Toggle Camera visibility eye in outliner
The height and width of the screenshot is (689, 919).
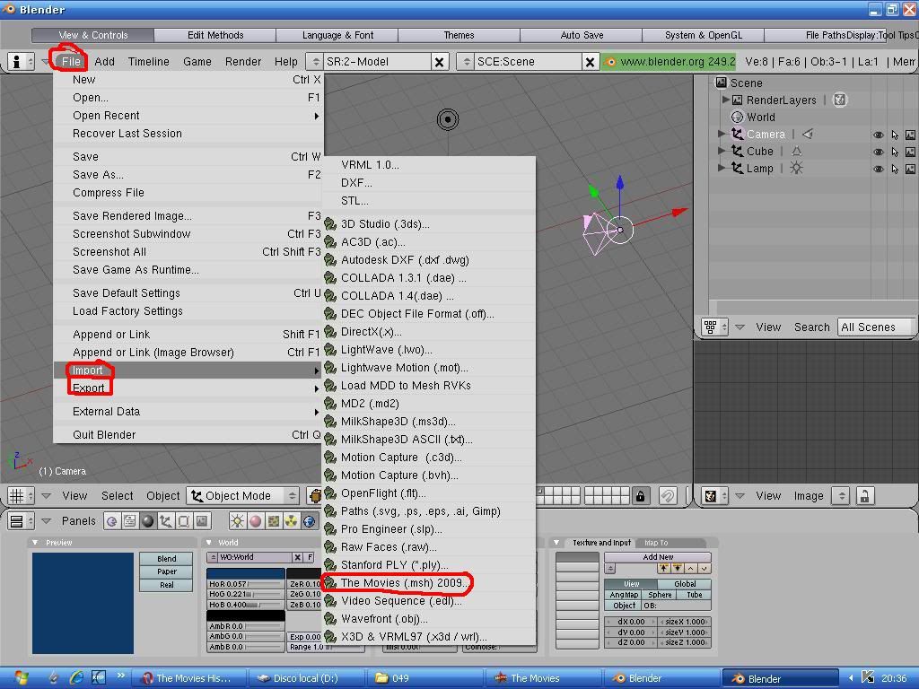[878, 135]
